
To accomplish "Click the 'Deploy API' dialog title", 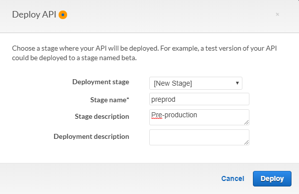I will 34,15.
